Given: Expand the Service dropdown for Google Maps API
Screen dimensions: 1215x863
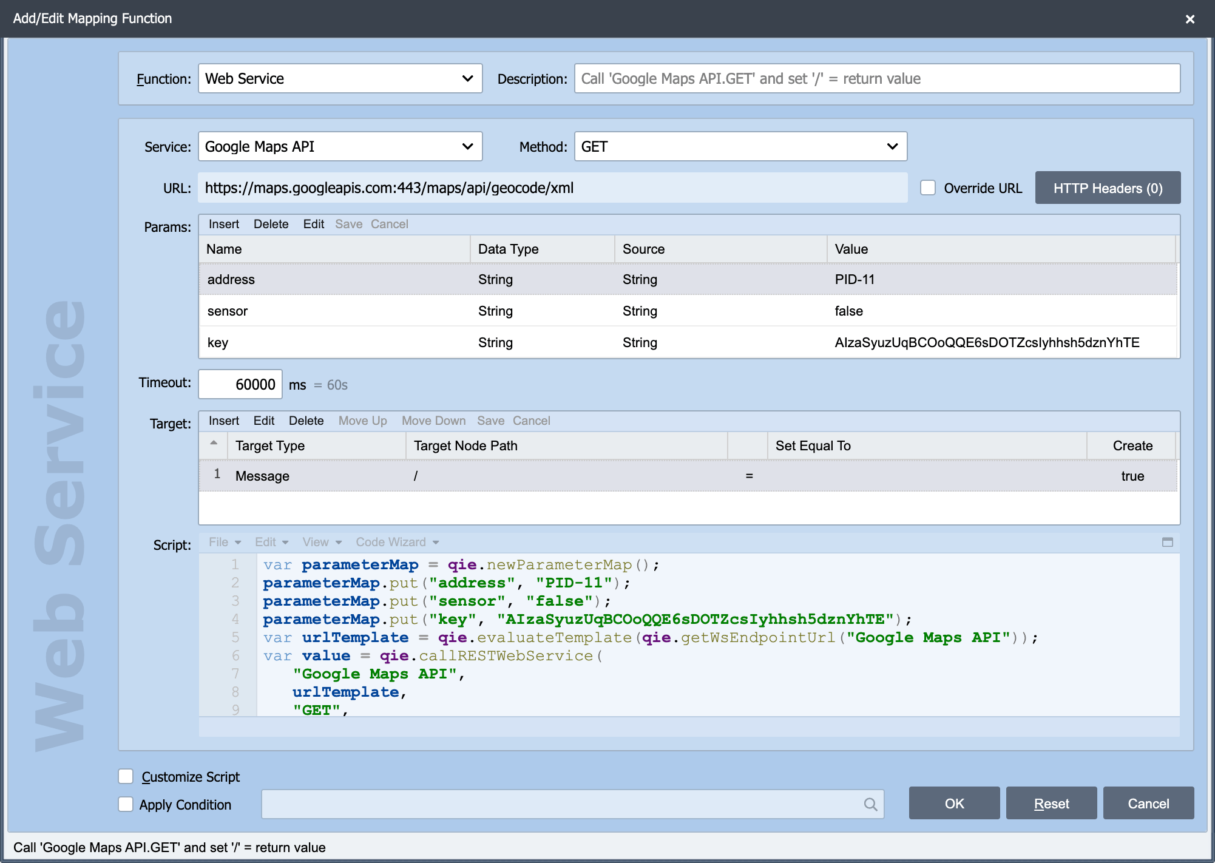Looking at the screenshot, I should pyautogui.click(x=340, y=146).
